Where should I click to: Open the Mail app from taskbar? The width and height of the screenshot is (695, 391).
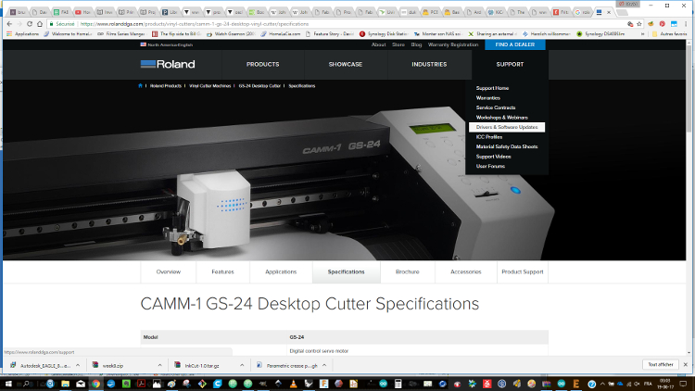pyautogui.click(x=81, y=384)
